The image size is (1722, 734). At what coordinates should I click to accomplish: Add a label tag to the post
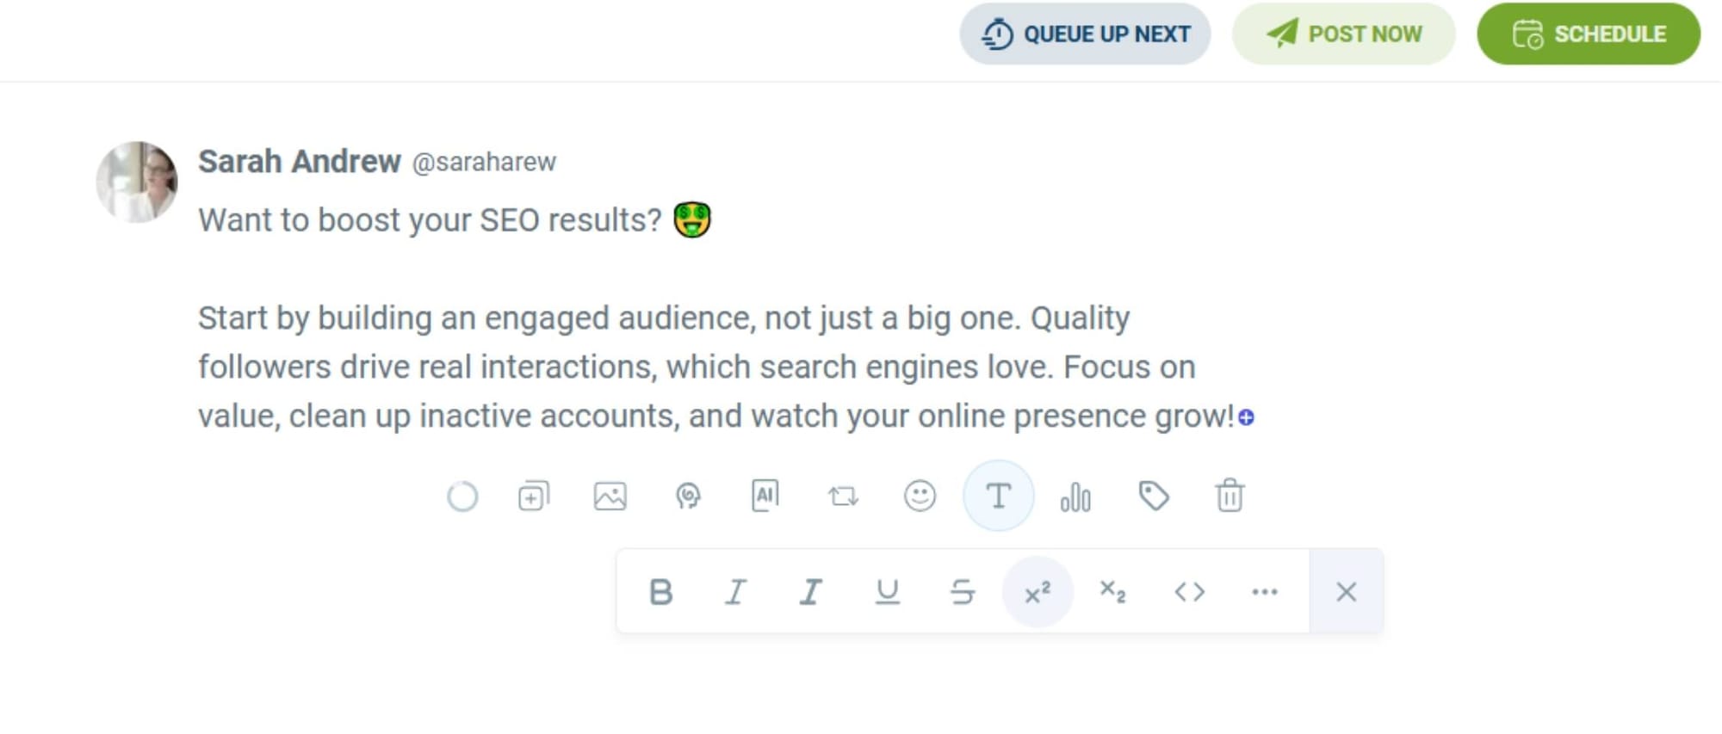(x=1154, y=496)
